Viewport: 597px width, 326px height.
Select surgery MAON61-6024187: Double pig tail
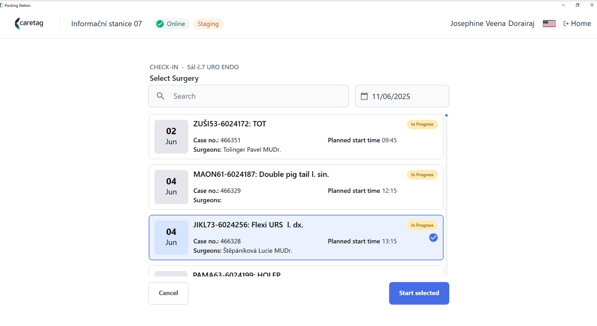[296, 187]
